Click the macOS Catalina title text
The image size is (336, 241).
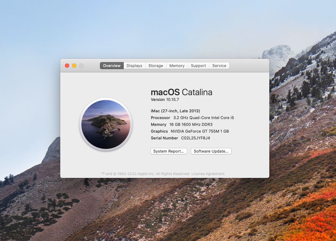(x=181, y=92)
